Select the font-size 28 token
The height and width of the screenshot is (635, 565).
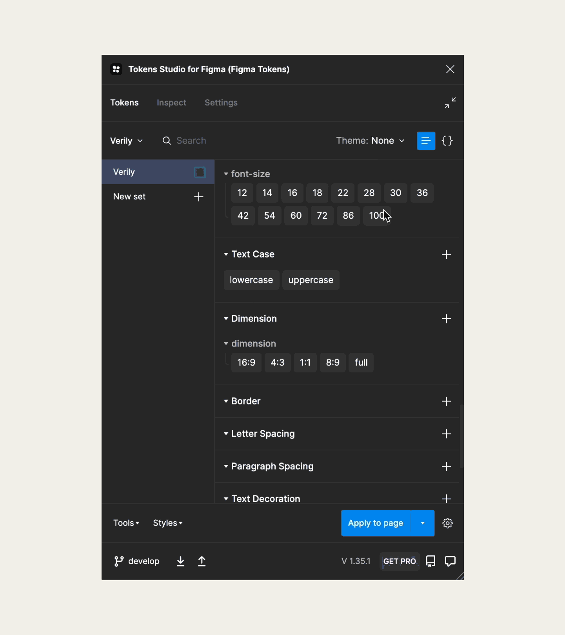369,193
